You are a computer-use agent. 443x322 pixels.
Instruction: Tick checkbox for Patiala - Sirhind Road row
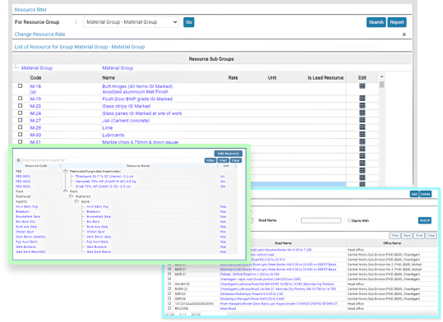(x=169, y=274)
